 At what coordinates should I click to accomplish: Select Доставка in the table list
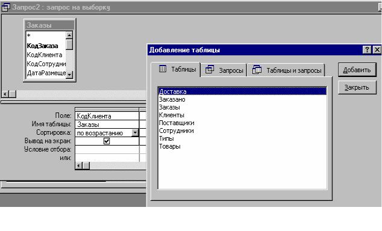click(x=242, y=91)
